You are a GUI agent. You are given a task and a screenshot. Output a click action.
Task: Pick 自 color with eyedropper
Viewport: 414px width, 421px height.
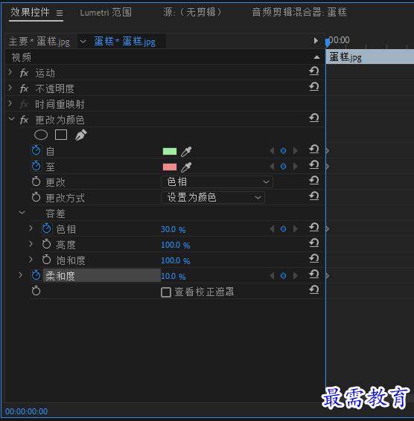tap(186, 152)
